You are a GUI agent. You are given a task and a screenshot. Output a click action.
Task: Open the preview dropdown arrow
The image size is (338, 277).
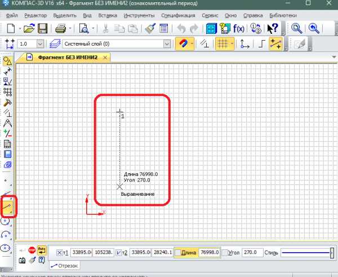tap(93, 28)
